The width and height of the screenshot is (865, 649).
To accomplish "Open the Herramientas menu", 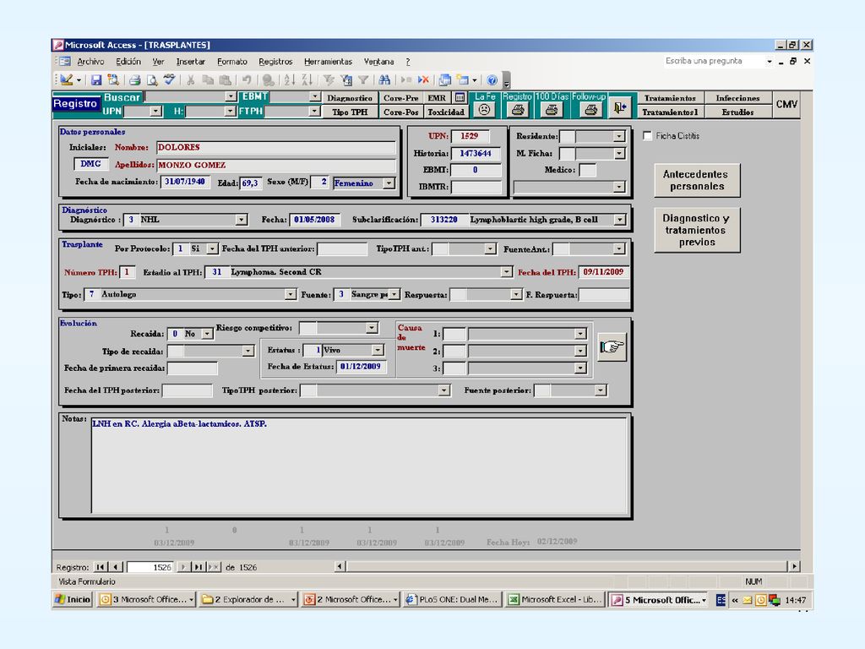I will click(x=328, y=62).
